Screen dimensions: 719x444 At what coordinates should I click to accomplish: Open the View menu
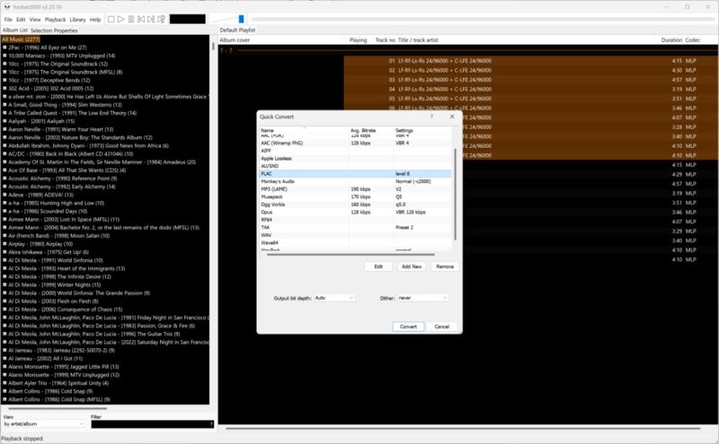[35, 20]
